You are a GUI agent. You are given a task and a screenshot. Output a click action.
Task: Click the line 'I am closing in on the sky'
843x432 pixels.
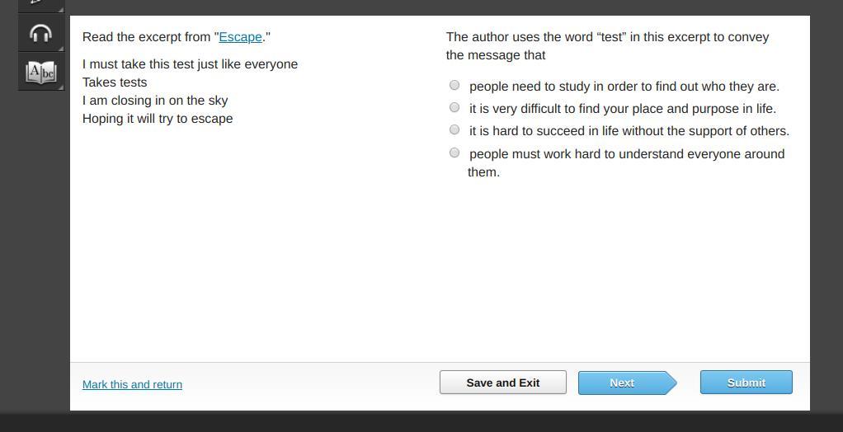[155, 101]
